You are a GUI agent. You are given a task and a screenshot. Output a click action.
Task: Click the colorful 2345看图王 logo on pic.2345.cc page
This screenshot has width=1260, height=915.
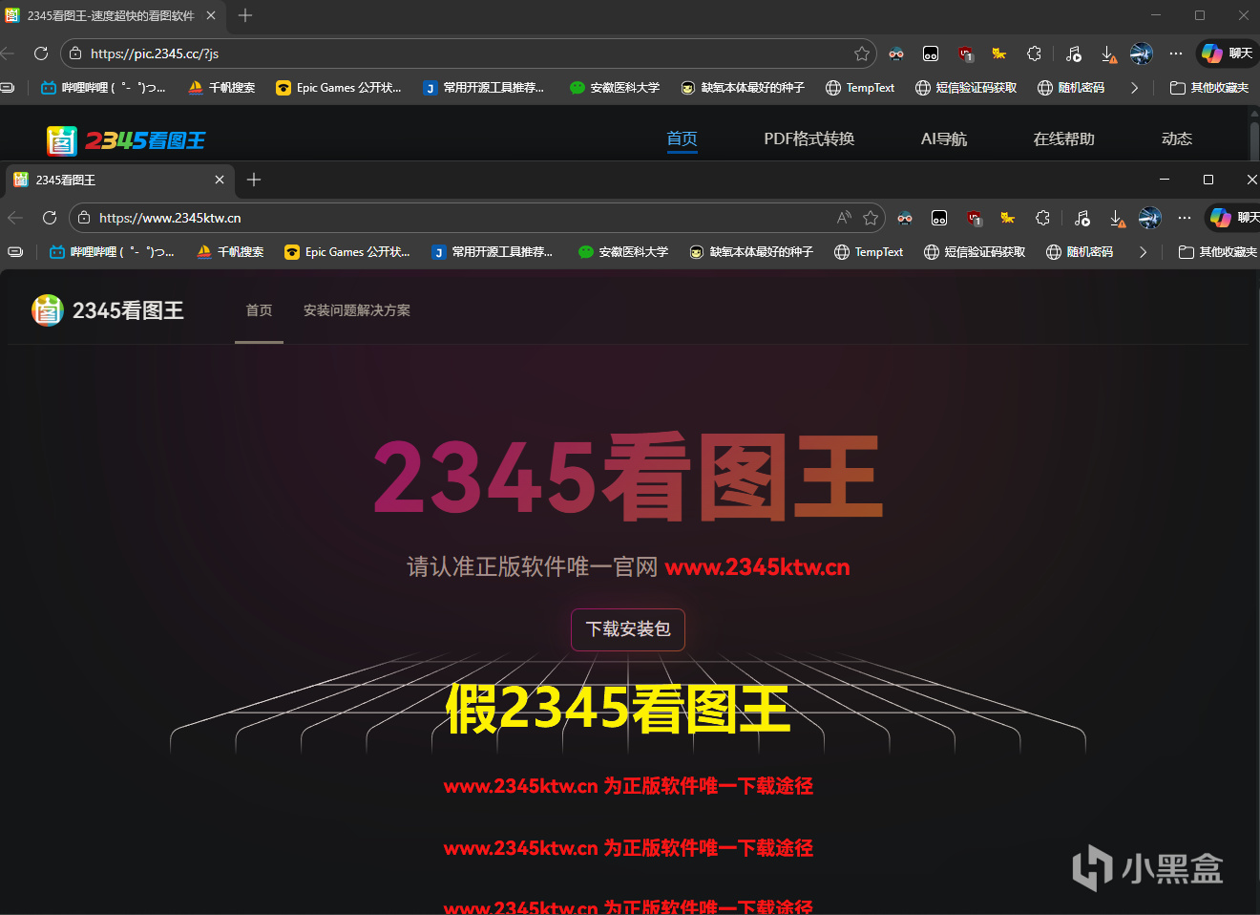[126, 140]
